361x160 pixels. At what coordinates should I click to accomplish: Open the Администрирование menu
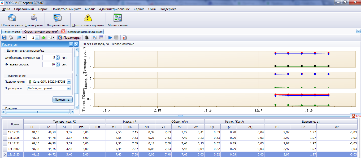(114, 9)
